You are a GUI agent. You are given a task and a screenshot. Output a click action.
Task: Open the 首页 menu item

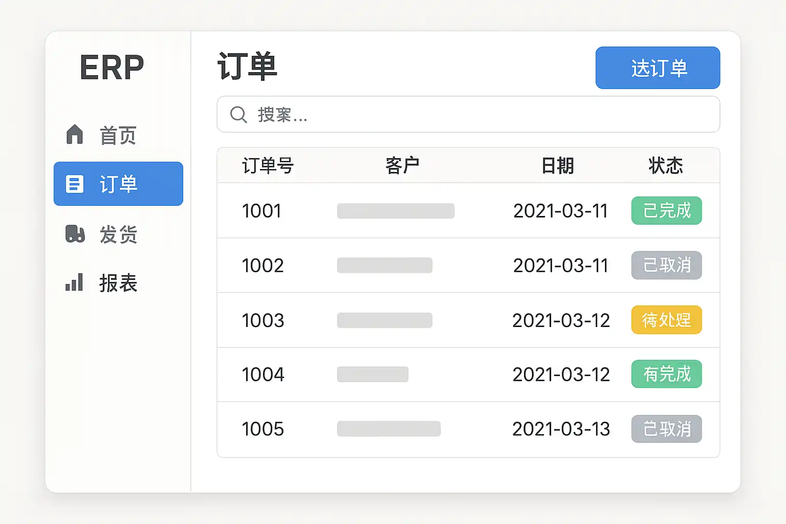[x=118, y=135]
